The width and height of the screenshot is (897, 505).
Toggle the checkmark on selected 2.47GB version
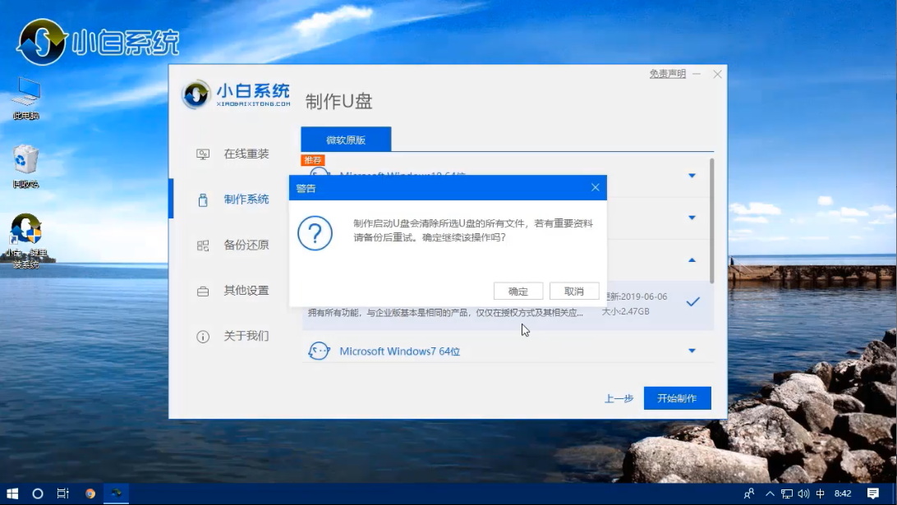(x=692, y=302)
